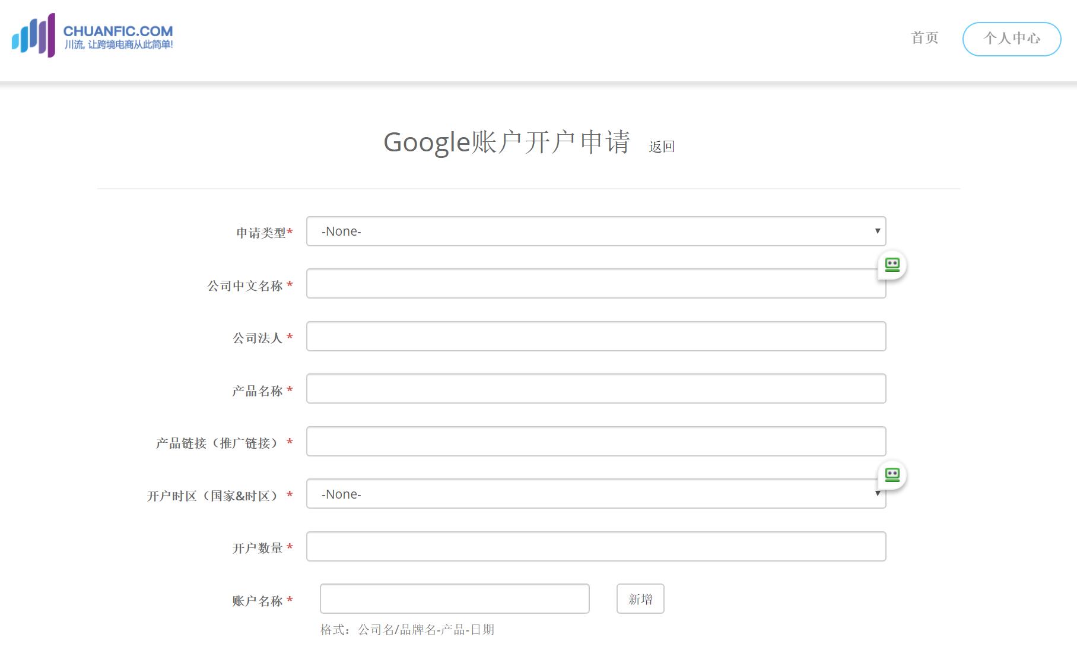Click the CHUANFIC.COM logo

[93, 35]
